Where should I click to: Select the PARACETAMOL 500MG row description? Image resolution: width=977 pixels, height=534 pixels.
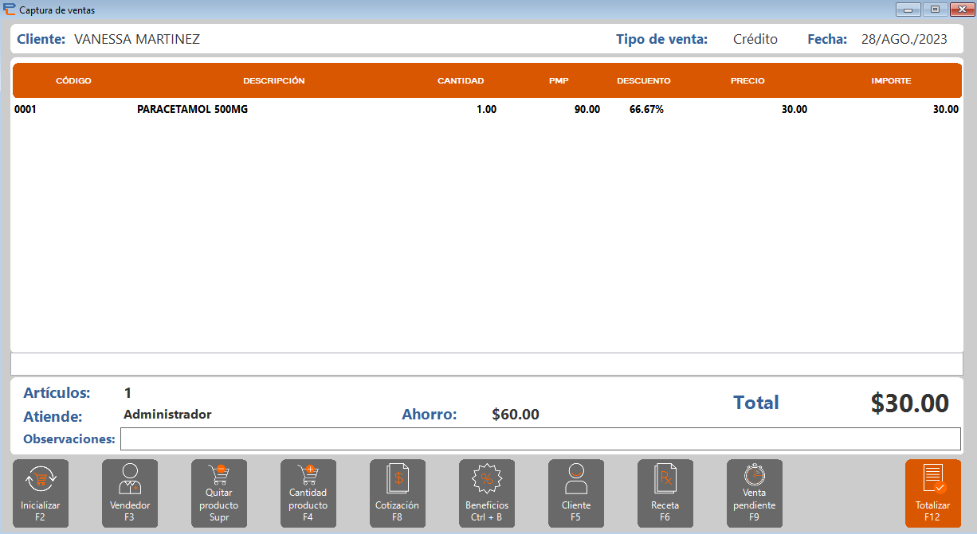(x=192, y=110)
